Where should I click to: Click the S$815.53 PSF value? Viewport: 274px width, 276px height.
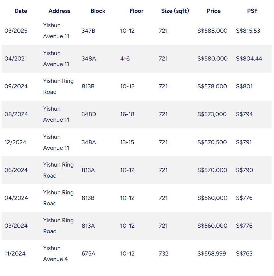click(x=248, y=31)
